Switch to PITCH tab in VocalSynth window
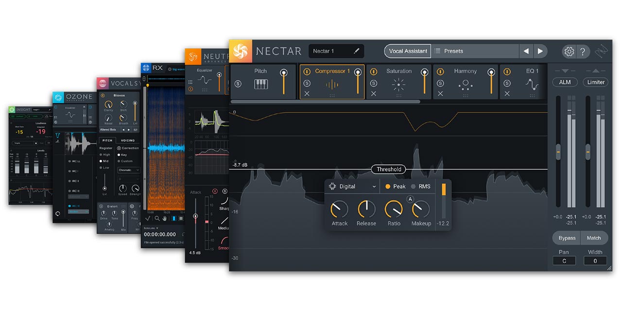This screenshot has height=311, width=622. click(x=107, y=140)
